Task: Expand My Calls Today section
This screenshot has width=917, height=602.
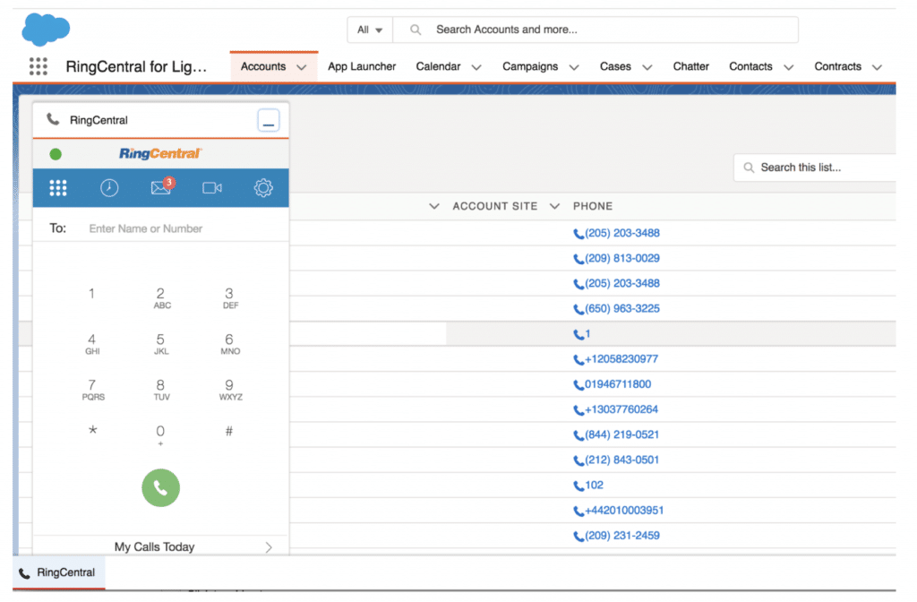Action: coord(268,547)
